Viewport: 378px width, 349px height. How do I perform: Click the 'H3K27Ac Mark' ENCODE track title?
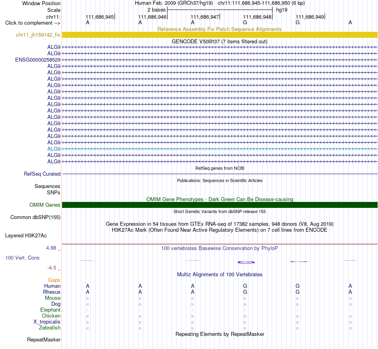219,230
